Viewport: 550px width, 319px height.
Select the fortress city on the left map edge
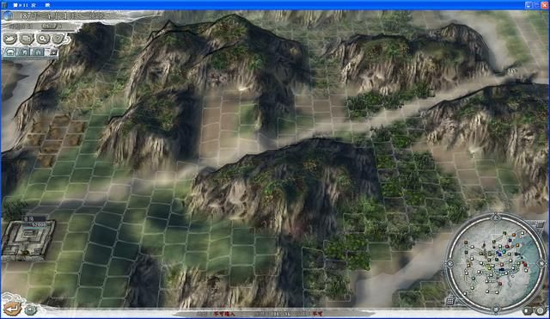[x=27, y=238]
